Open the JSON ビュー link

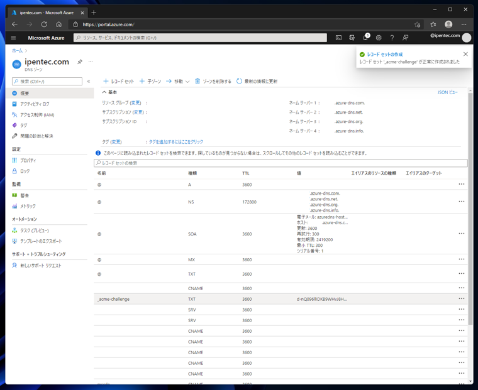coord(448,92)
